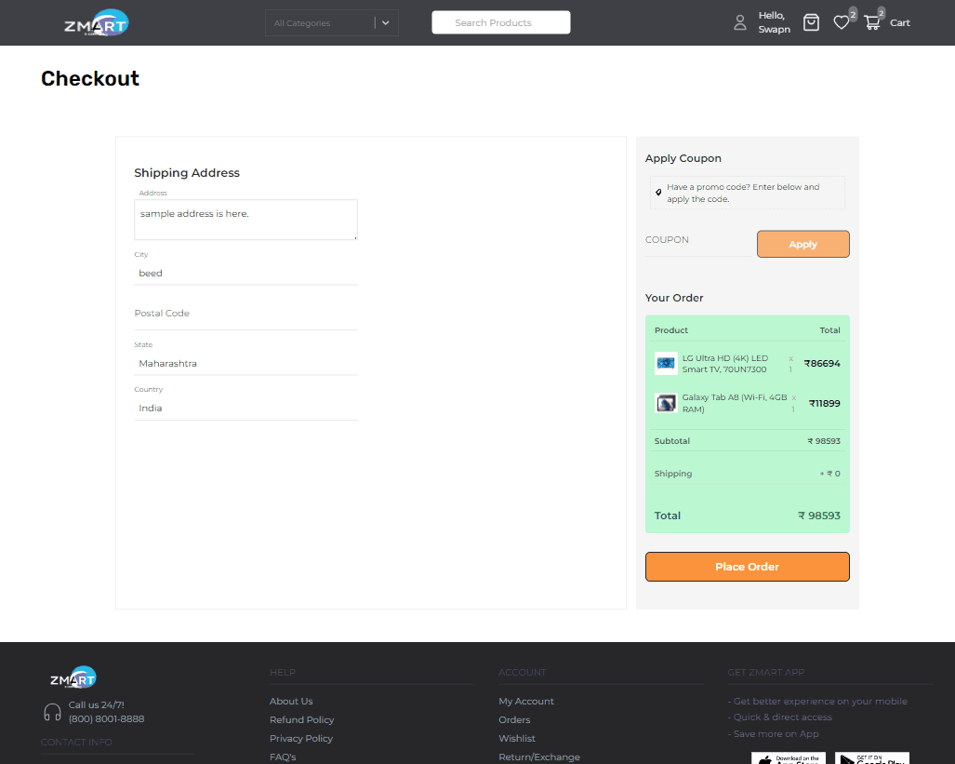Click the COUPON code input
Screen dimensions: 955x764
[696, 241]
